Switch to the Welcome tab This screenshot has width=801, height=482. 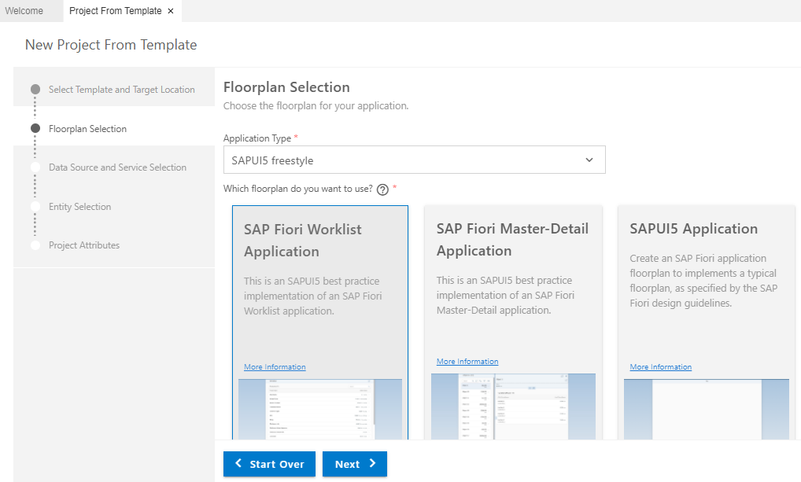click(x=24, y=11)
